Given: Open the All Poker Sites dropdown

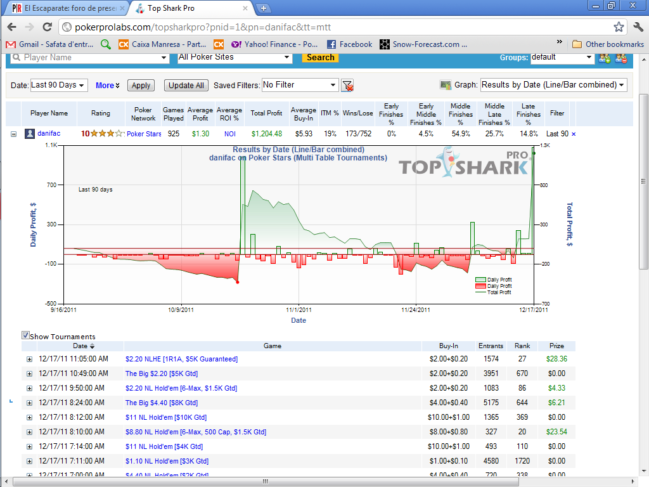Looking at the screenshot, I should click(235, 58).
